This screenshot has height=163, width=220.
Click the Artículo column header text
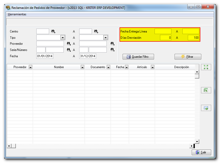click(142, 67)
